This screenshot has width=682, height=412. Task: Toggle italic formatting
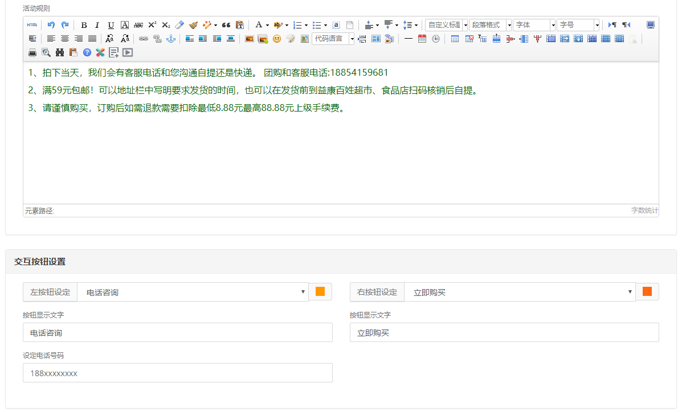[97, 25]
